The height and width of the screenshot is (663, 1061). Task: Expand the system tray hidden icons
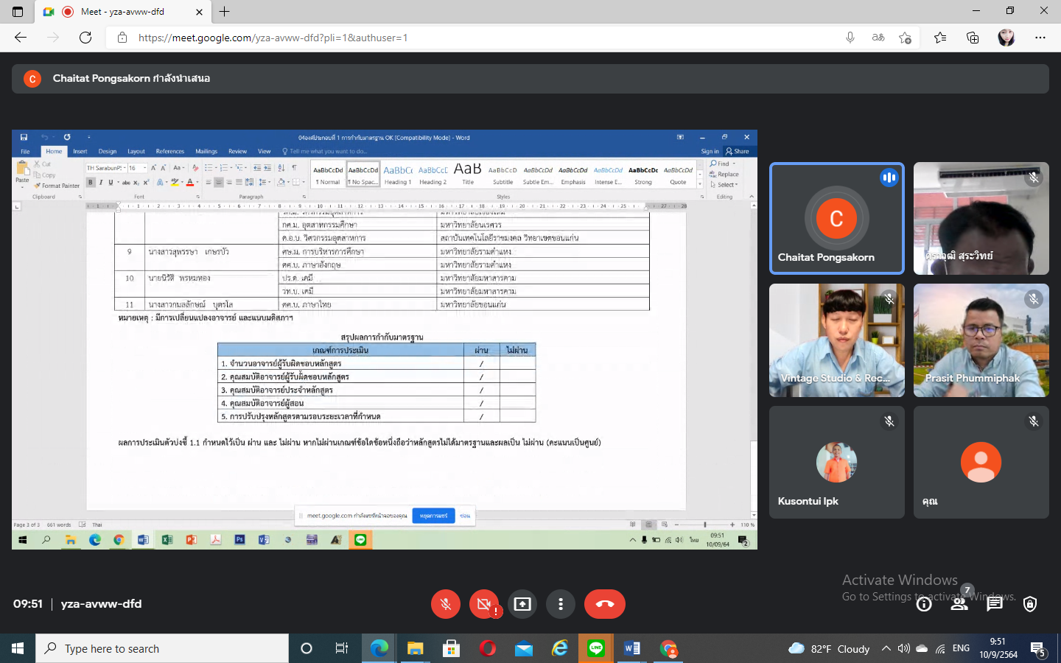[886, 648]
